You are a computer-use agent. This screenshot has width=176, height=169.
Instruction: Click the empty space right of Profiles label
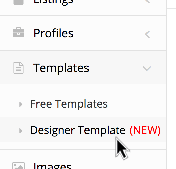point(109,33)
